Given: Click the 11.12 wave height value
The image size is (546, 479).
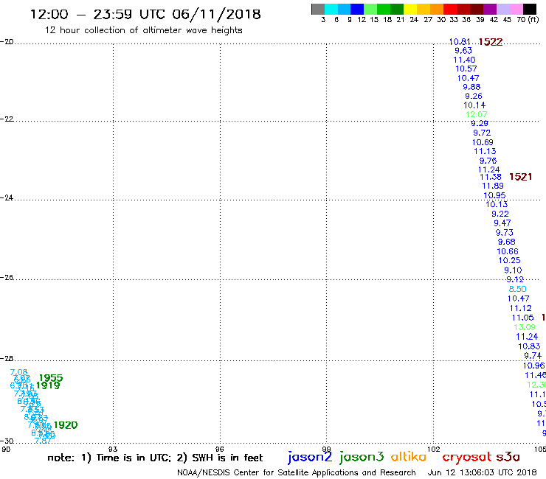Looking at the screenshot, I should click(x=520, y=308).
